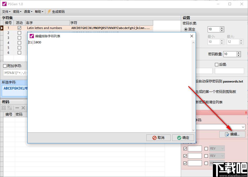The width and height of the screenshot is (248, 177).
Task: Click the 最大 length stepper arrows
Action: [x=241, y=42]
